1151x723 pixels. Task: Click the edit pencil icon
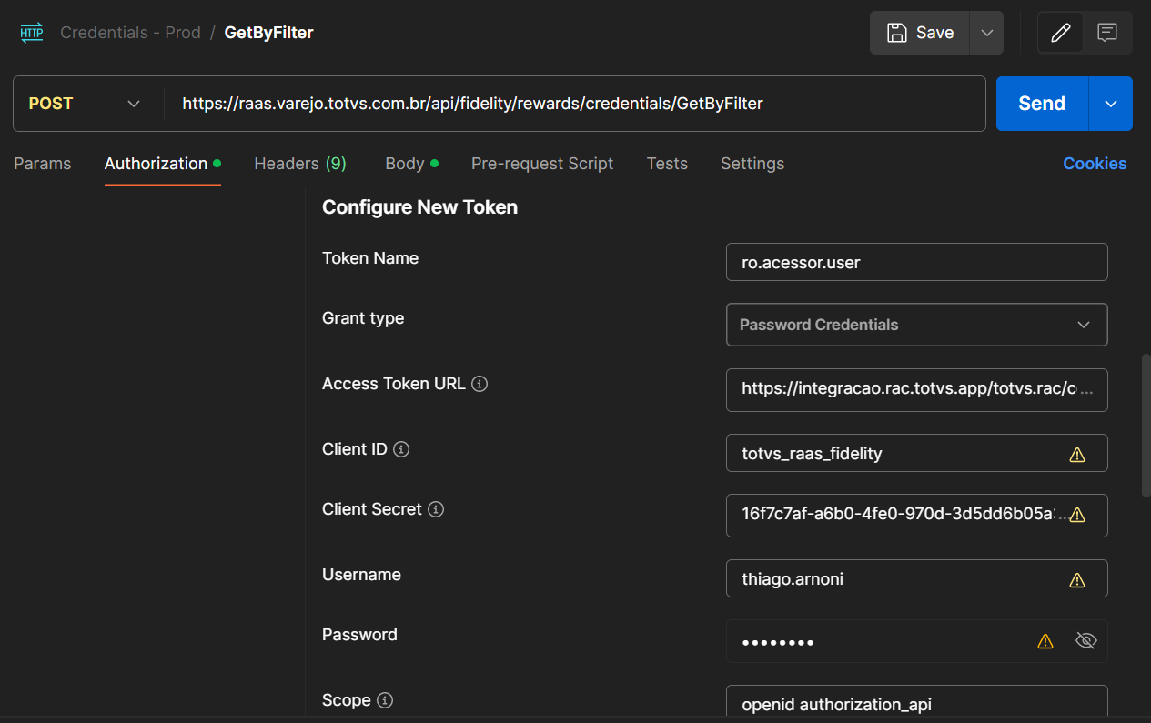[x=1060, y=33]
